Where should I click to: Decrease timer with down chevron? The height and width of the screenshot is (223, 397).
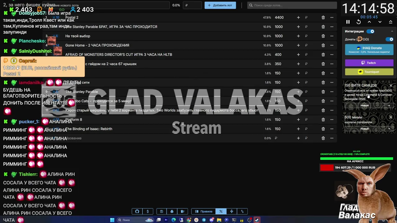pos(380,22)
